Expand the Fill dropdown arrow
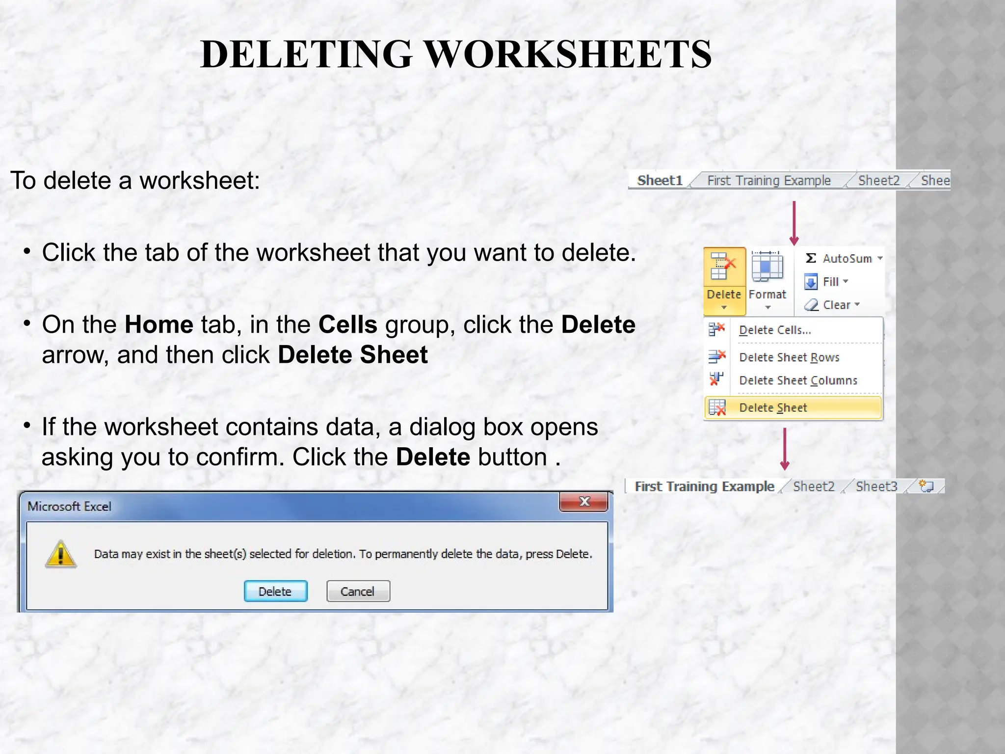Image resolution: width=1005 pixels, height=754 pixels. click(x=846, y=281)
